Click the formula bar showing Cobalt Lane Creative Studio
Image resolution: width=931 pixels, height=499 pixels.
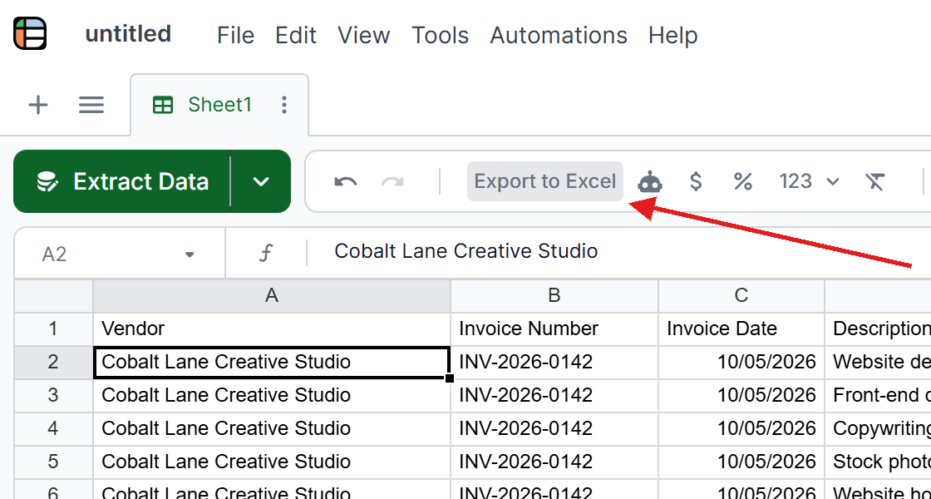point(466,251)
